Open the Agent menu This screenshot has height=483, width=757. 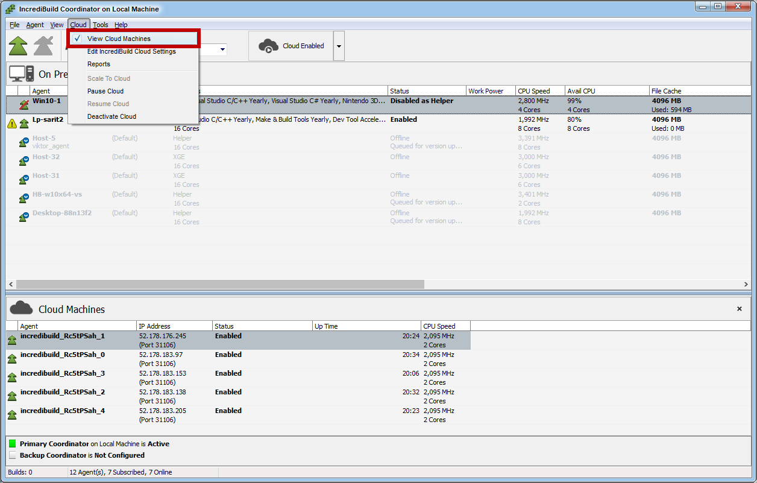tap(35, 25)
